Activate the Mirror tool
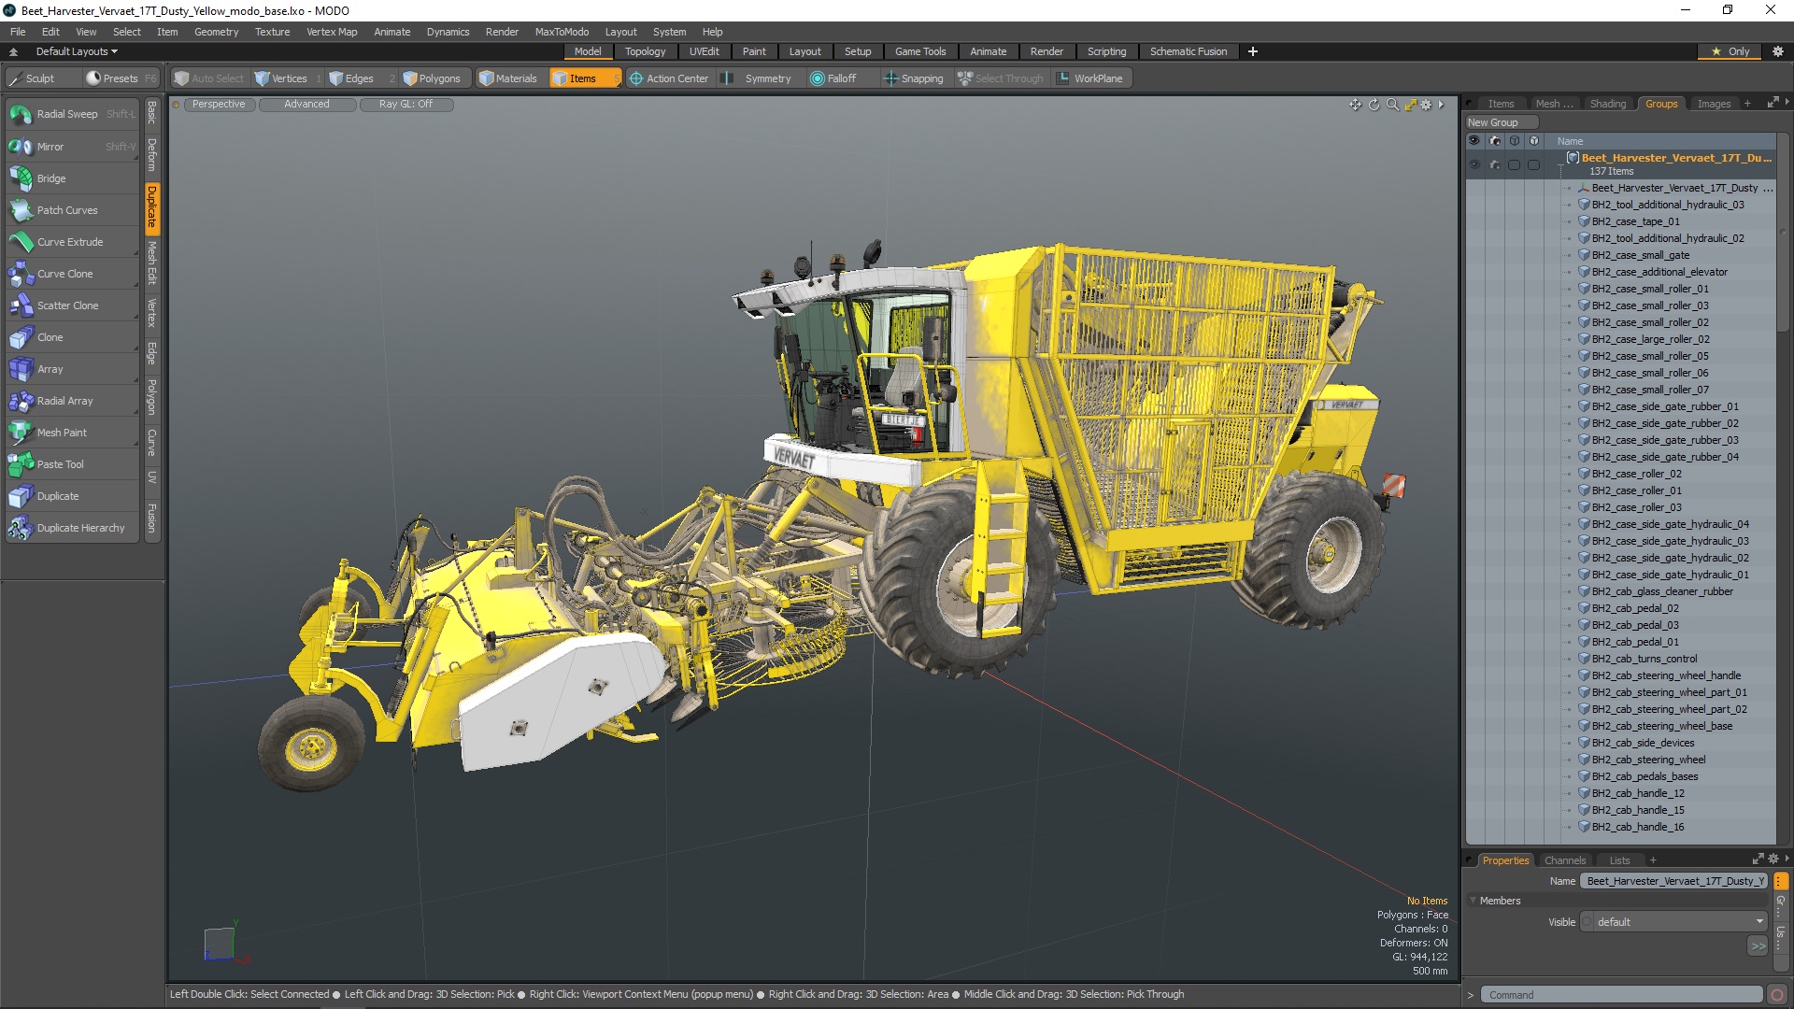The height and width of the screenshot is (1009, 1794). point(72,147)
